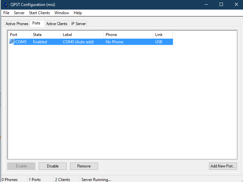Click the 0 Phones status entry
243x182 pixels.
coord(10,179)
